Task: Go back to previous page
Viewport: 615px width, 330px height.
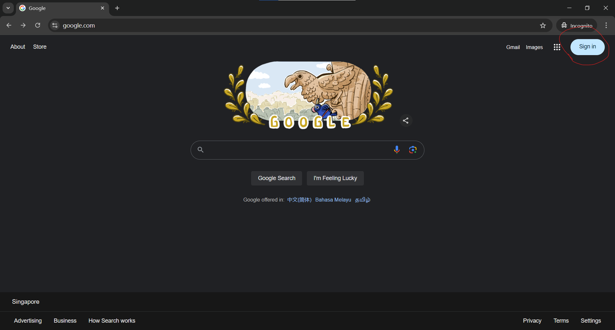Action: pos(9,25)
